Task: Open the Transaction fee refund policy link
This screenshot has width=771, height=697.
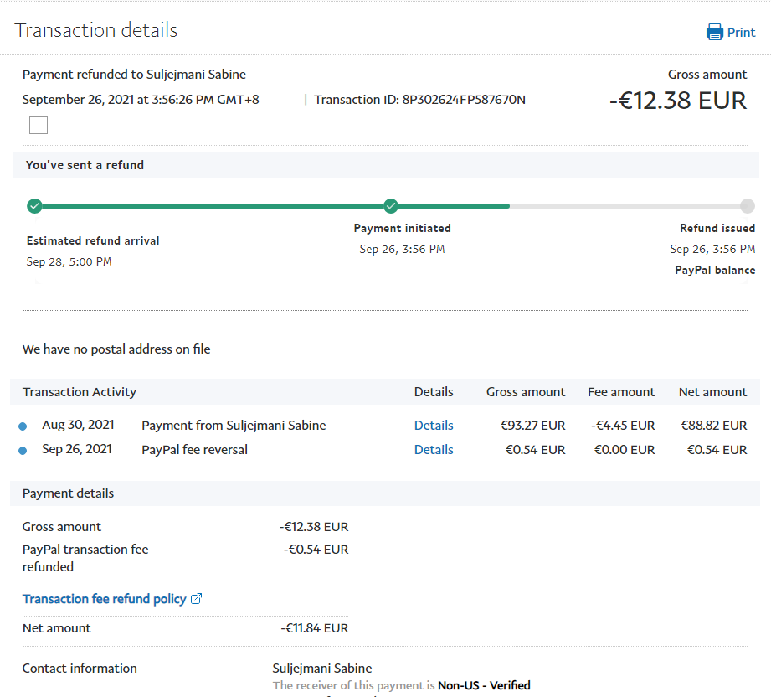Action: click(104, 599)
